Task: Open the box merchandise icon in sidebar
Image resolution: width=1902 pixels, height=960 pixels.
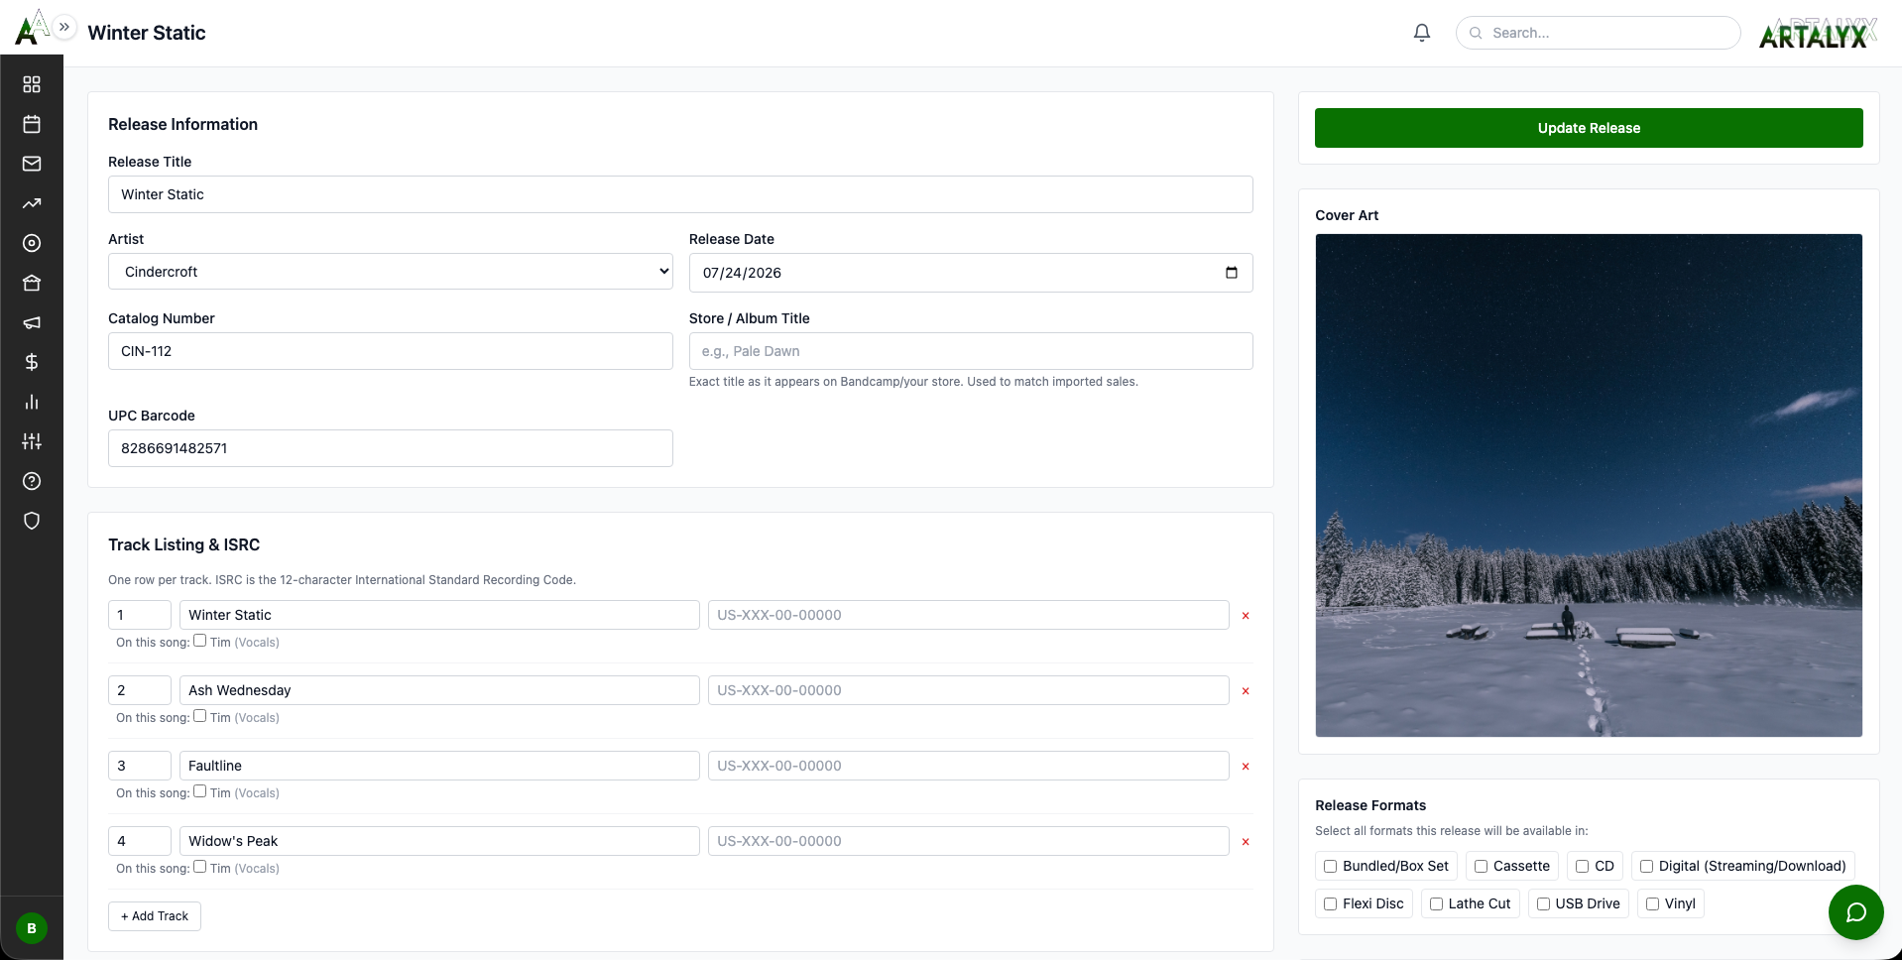Action: tap(32, 283)
